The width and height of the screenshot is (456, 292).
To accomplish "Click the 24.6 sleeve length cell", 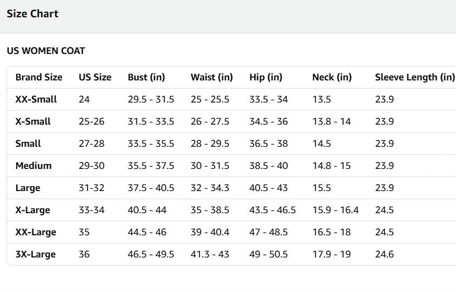I will 385,254.
